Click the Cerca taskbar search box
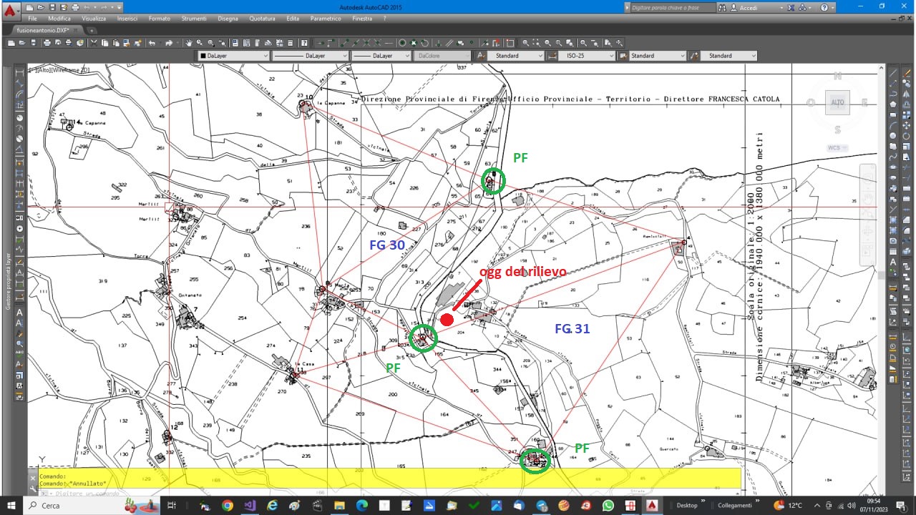Image resolution: width=916 pixels, height=515 pixels. pos(92,506)
